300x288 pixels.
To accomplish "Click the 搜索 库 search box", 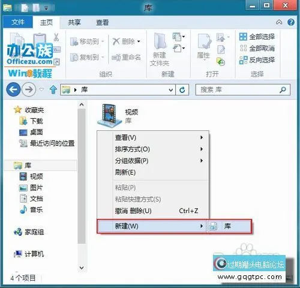I will pos(242,89).
